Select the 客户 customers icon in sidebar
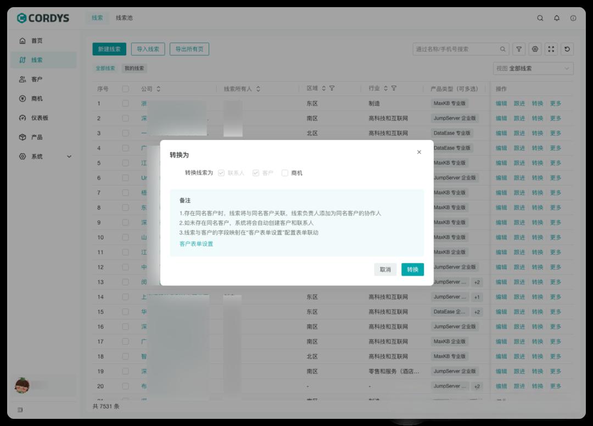This screenshot has width=593, height=426. [36, 79]
